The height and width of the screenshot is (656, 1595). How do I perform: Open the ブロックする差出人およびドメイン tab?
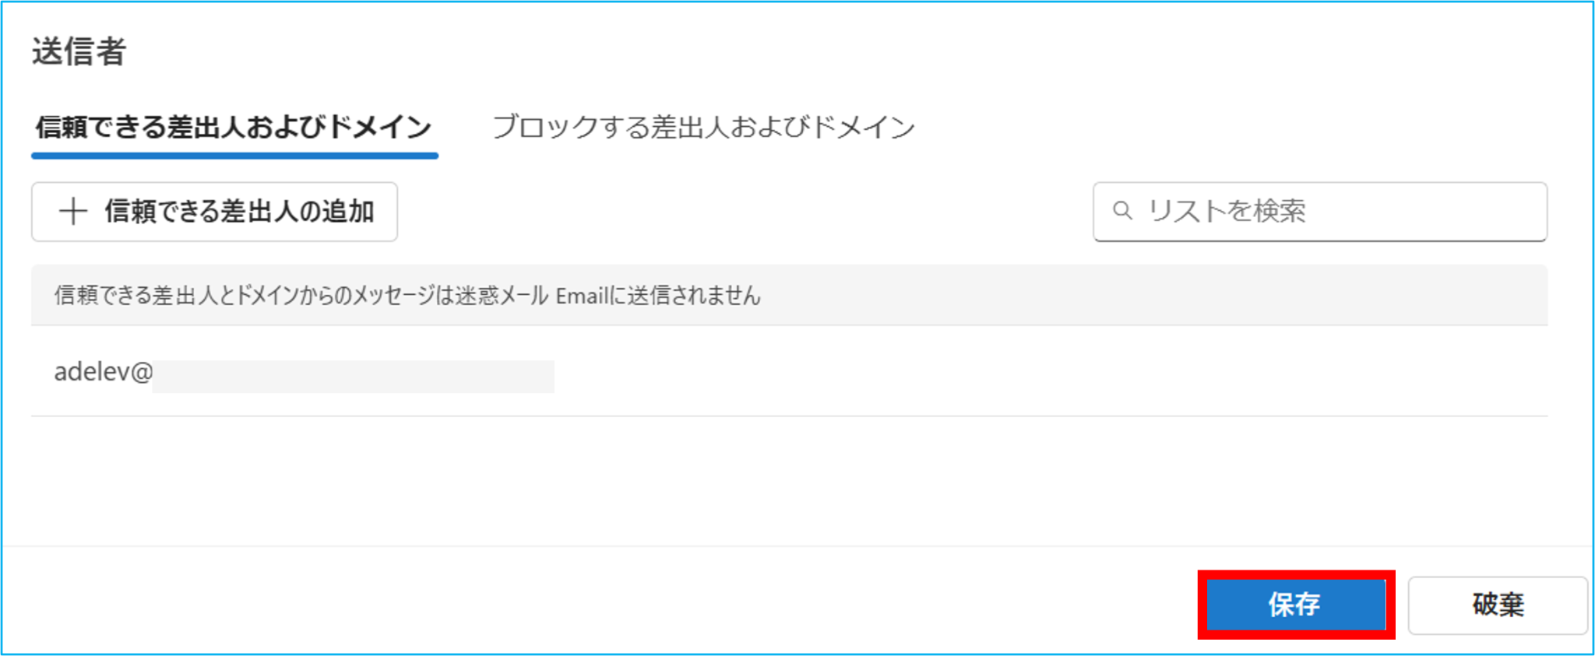[703, 127]
